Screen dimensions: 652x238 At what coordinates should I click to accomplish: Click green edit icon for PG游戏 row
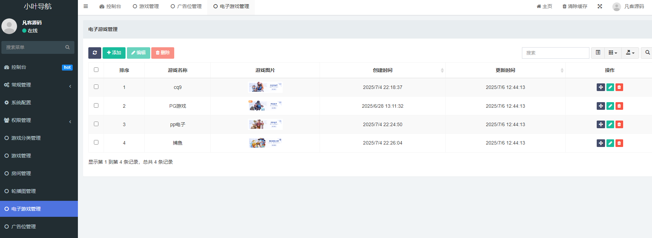point(610,106)
